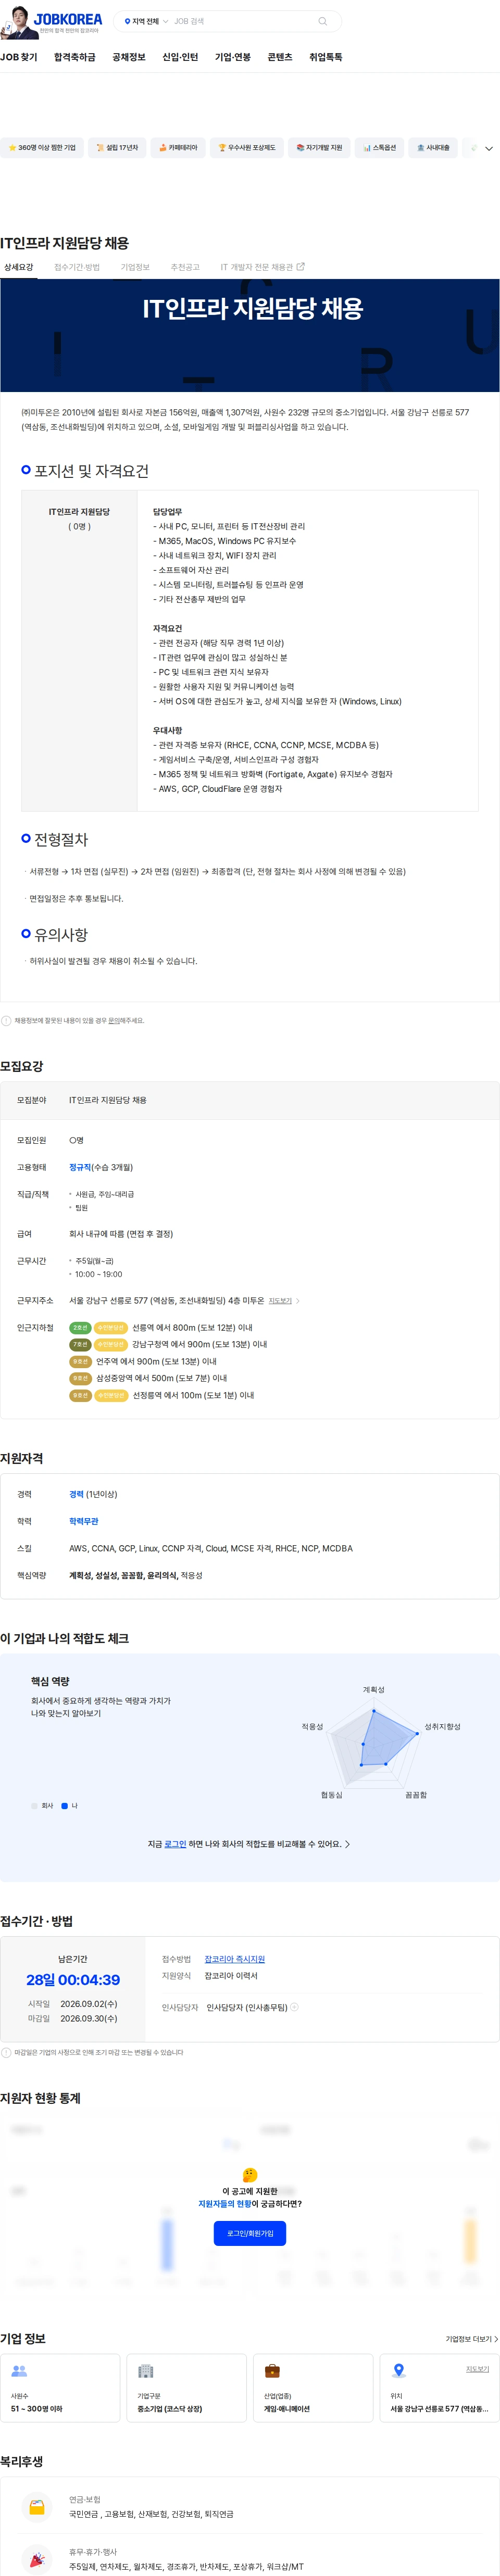
Task: Click the info icon beside 인사담당자 (인사총무팀)
Action: tap(294, 2007)
